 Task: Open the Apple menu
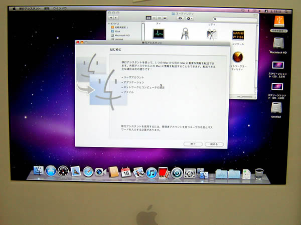[x=14, y=8]
